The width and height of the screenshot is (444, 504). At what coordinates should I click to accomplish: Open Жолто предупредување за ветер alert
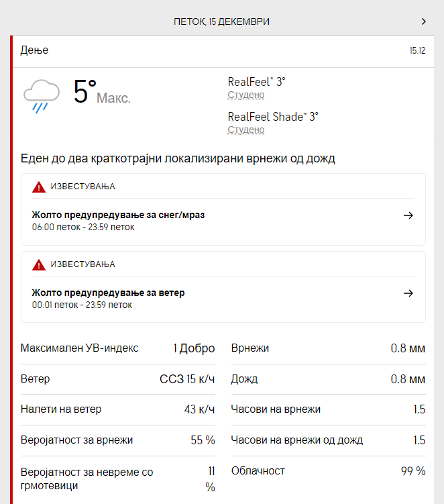click(x=108, y=293)
